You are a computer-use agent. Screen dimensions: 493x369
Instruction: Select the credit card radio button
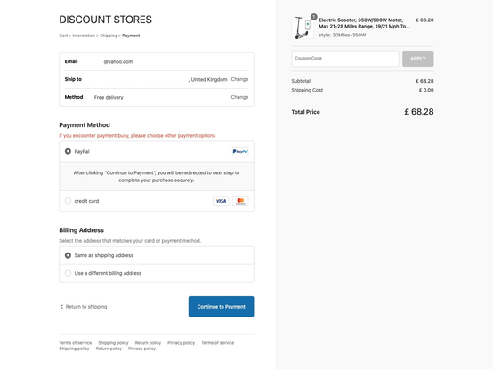coord(68,201)
